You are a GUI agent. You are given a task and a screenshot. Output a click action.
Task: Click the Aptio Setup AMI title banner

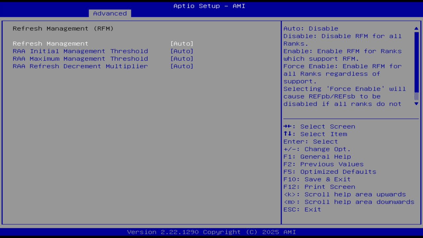tap(209, 6)
